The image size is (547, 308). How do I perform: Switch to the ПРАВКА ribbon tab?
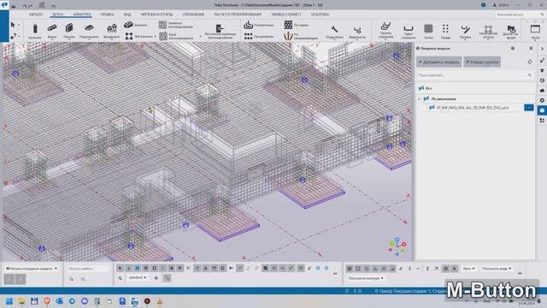tap(107, 15)
